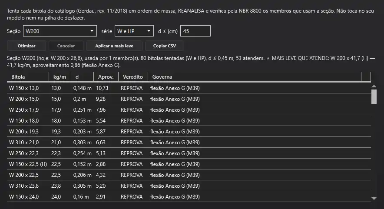Click the d value 0,303 m

click(x=82, y=143)
